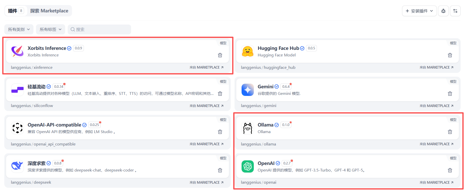Click version badge 0.0.5 of Hugging Face

311,48
